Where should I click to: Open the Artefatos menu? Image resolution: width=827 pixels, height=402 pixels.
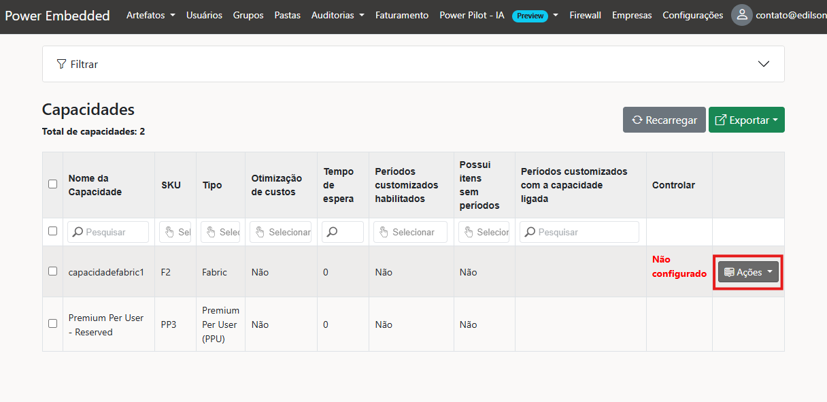(x=150, y=15)
